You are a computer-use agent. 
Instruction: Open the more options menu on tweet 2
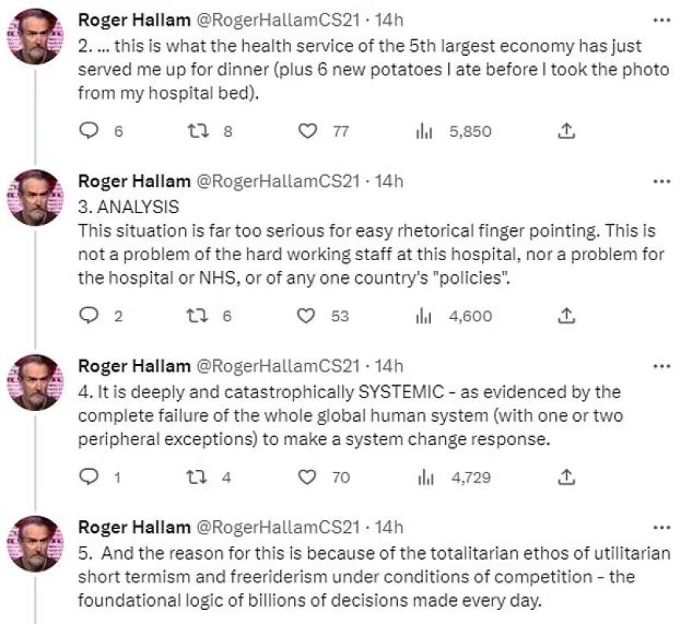pos(663,20)
